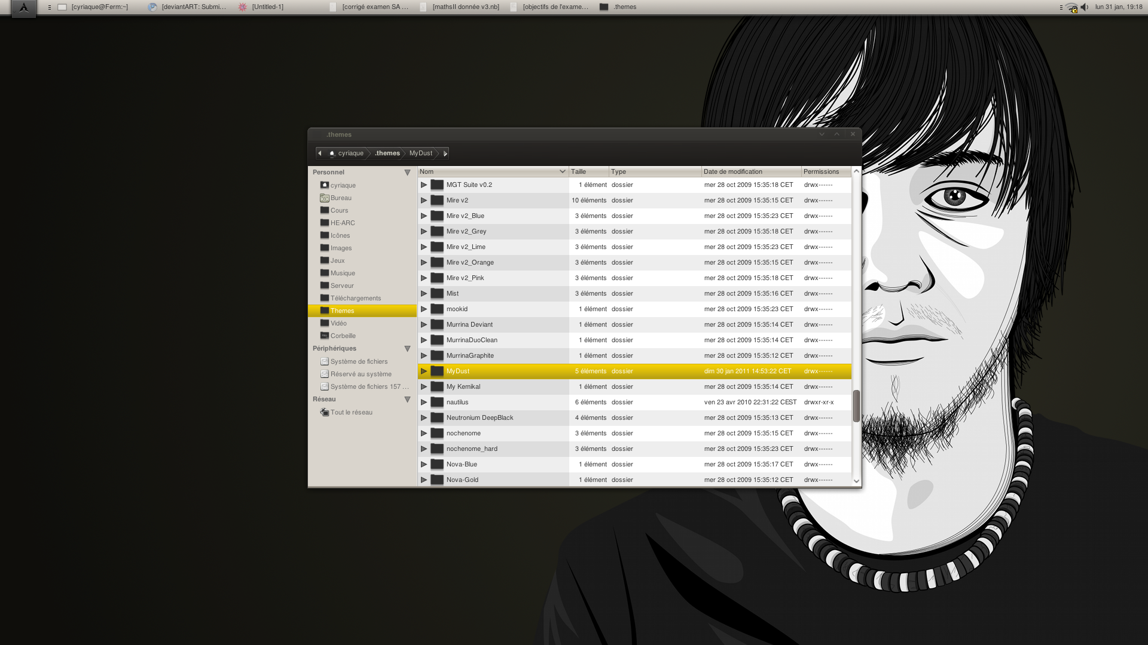Image resolution: width=1148 pixels, height=645 pixels.
Task: Open Icônes bookmark in the sidebar
Action: coord(362,236)
